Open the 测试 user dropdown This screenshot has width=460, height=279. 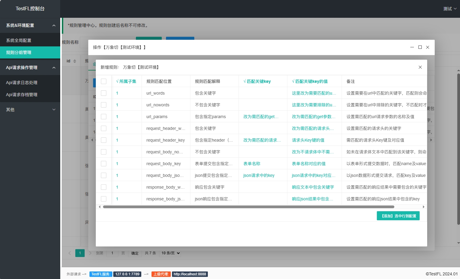click(450, 9)
